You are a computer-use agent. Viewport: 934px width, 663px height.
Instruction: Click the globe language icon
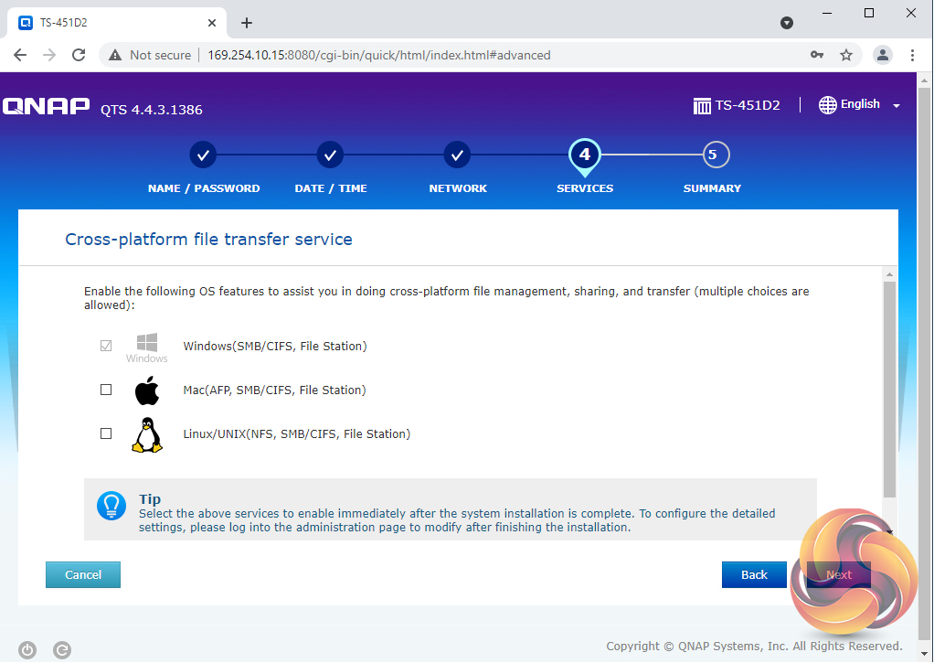(x=827, y=105)
